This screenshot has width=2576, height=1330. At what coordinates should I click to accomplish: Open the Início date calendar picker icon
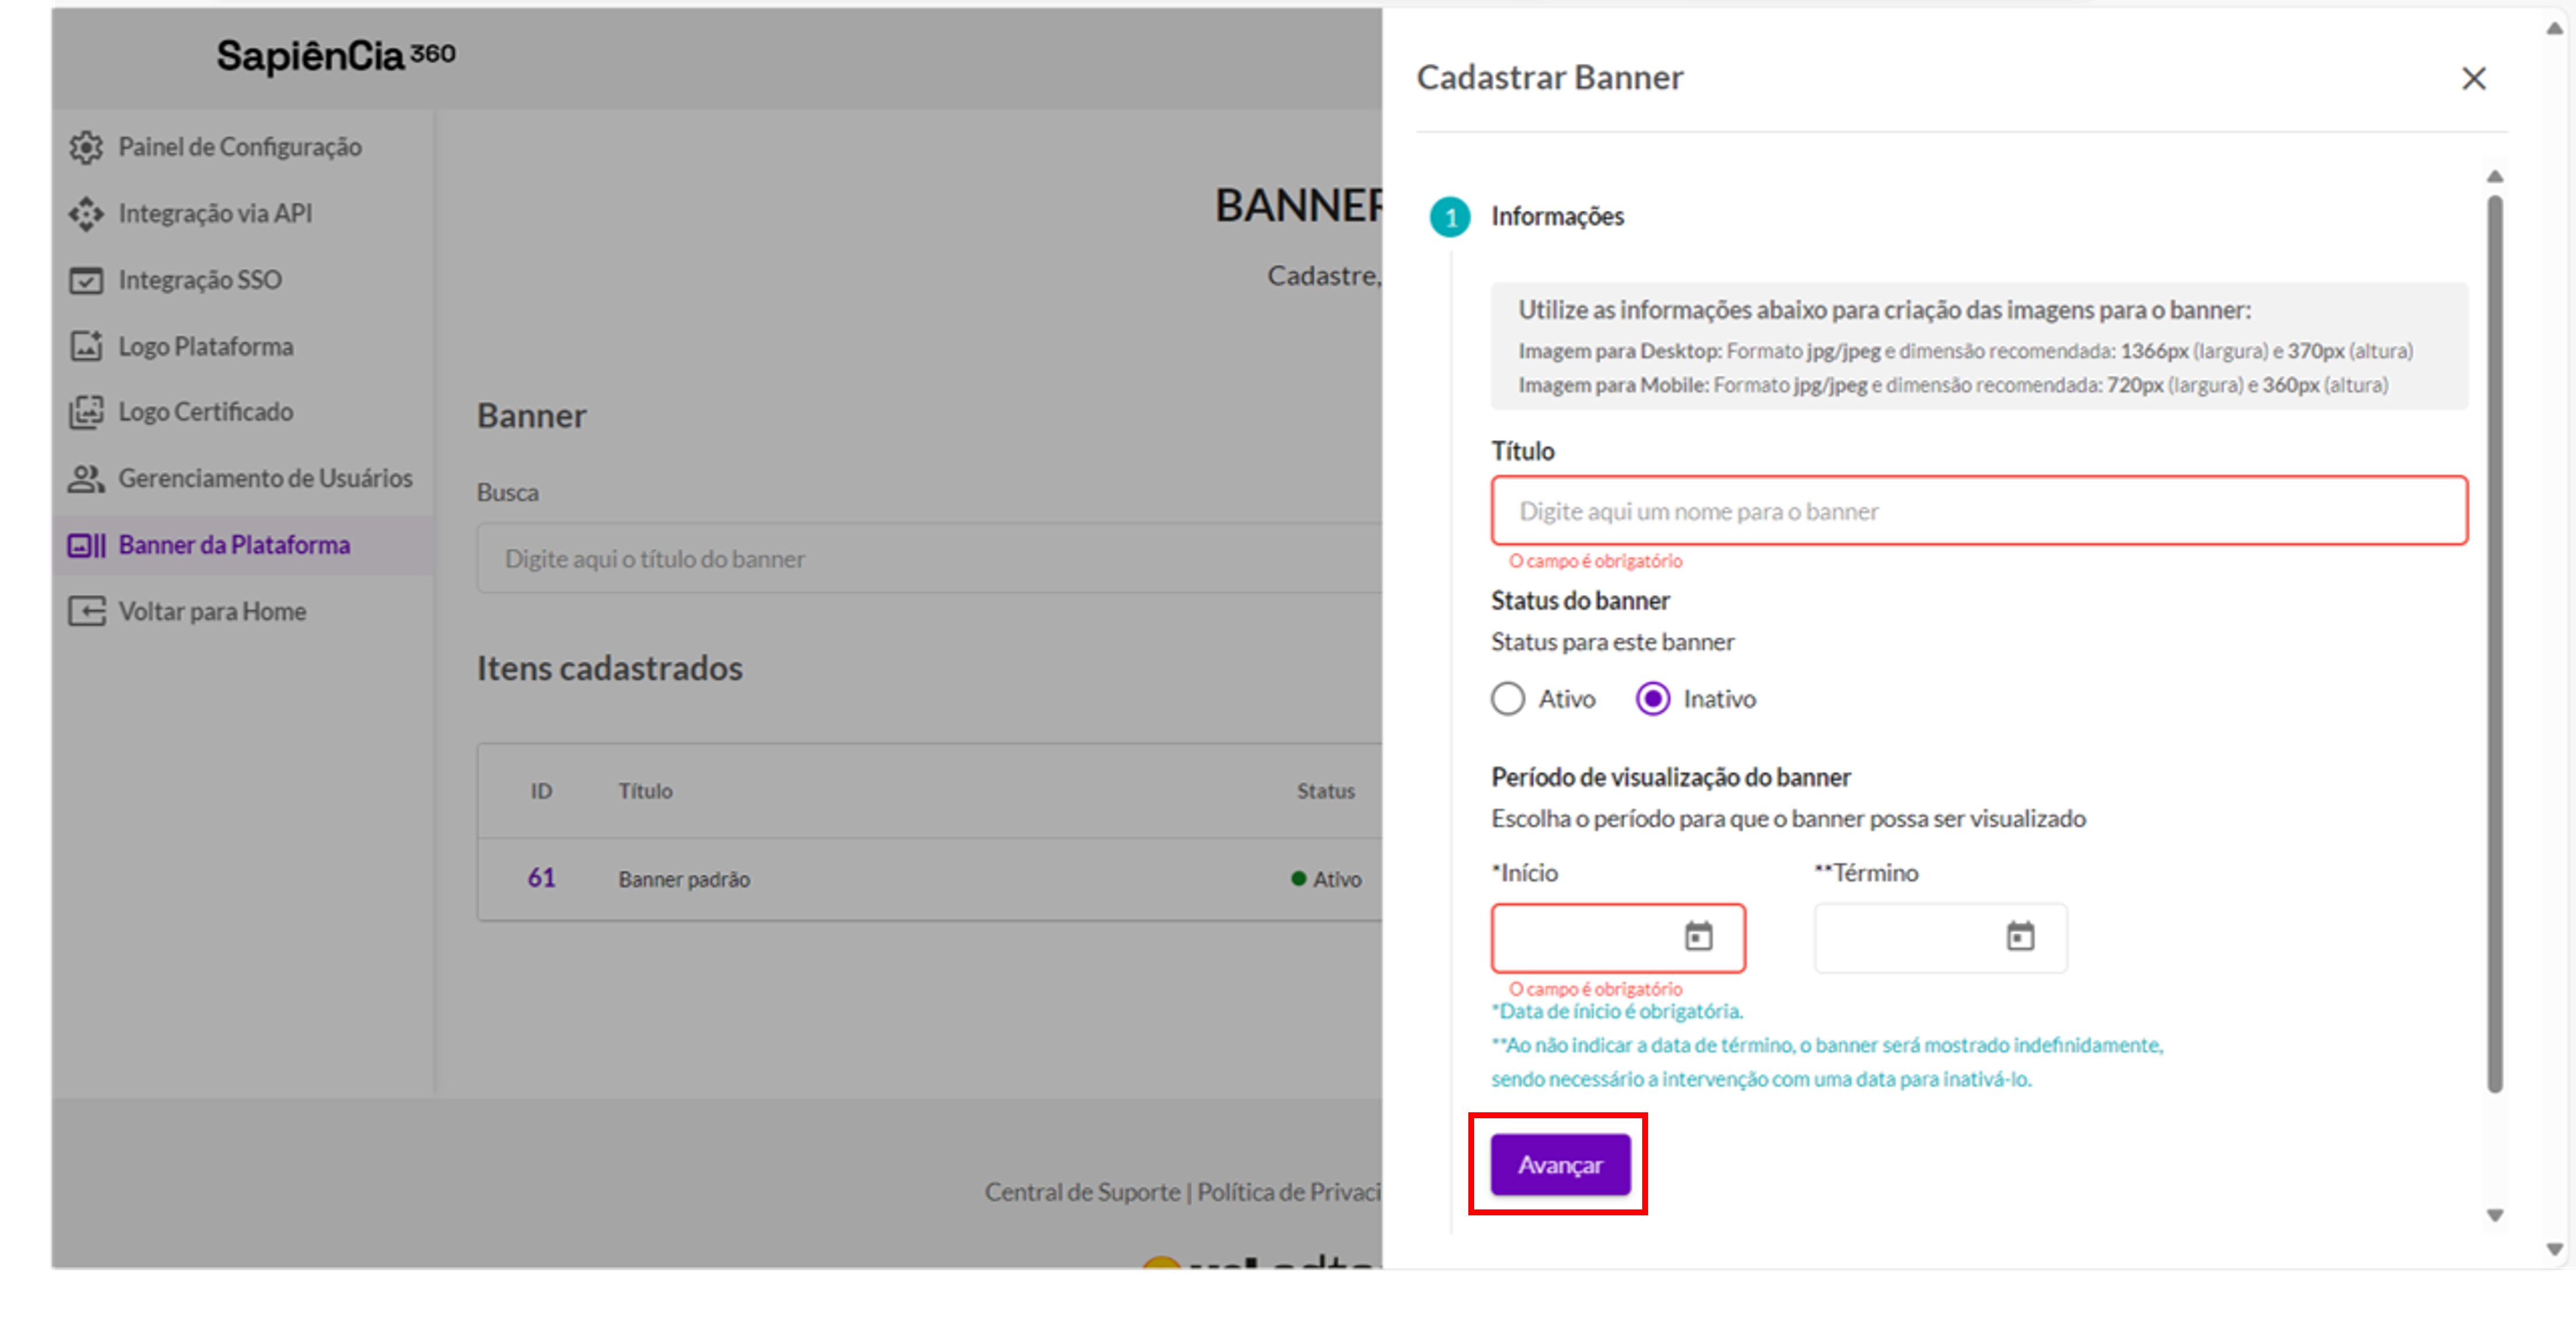(x=1698, y=937)
